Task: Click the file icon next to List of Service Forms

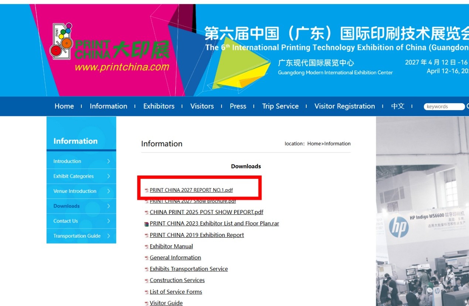Action: click(147, 292)
